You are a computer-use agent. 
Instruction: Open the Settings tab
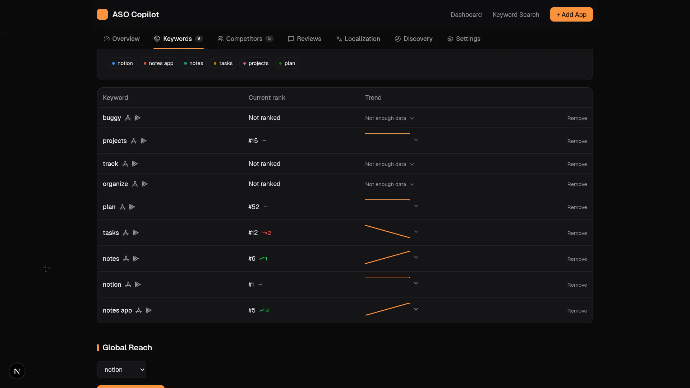click(464, 39)
